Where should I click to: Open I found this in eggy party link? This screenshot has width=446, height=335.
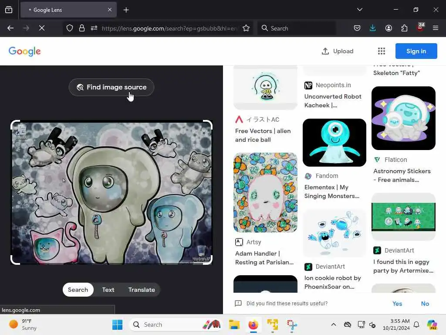click(403, 266)
